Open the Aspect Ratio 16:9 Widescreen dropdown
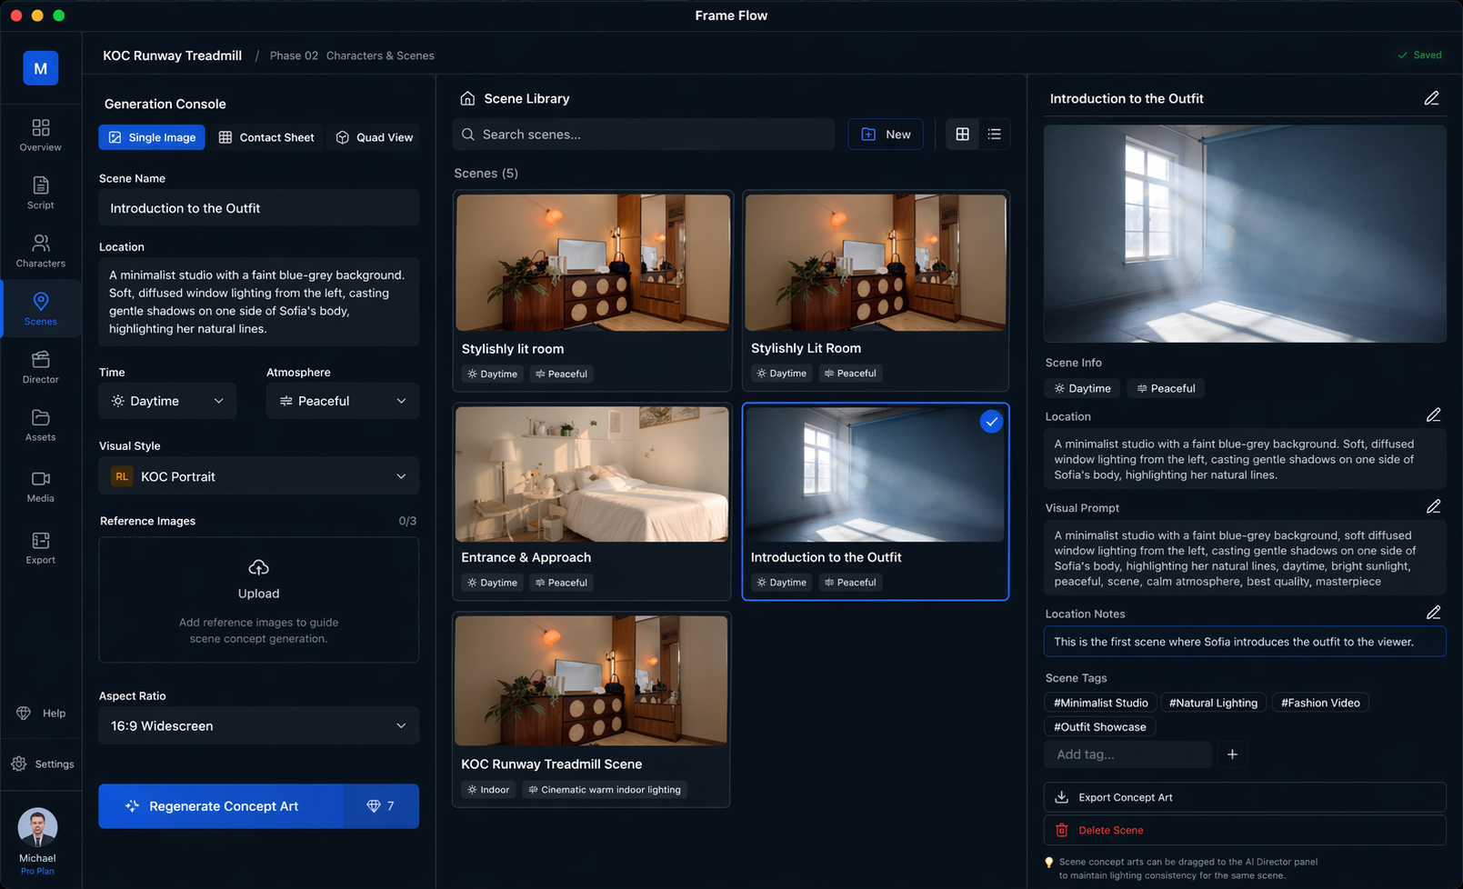 258,725
